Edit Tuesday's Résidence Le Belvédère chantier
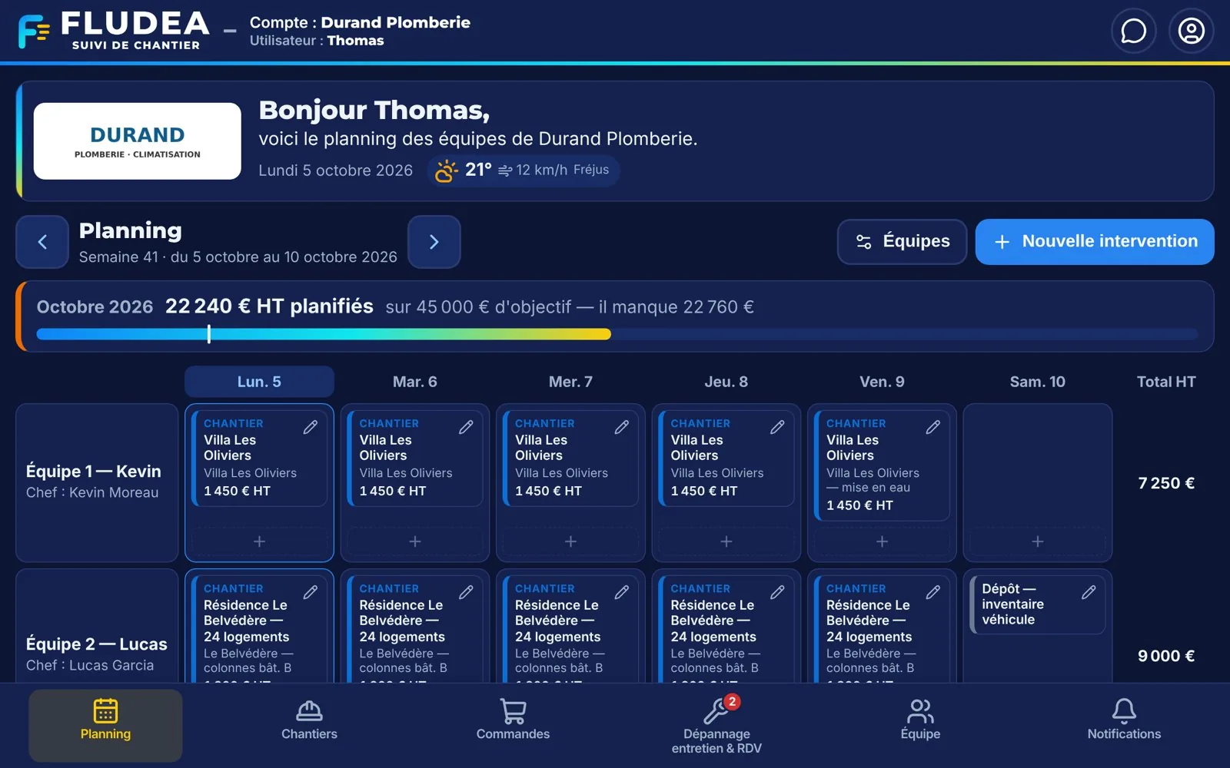This screenshot has height=768, width=1230. tap(466, 592)
